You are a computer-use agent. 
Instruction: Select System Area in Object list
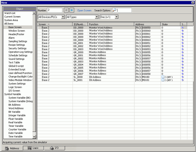(11, 20)
